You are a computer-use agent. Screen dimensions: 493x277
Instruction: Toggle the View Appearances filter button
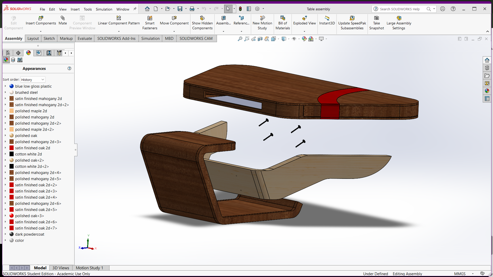tap(6, 60)
